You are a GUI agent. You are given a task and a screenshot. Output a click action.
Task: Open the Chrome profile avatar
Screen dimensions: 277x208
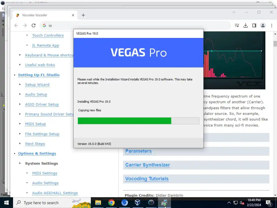click(x=263, y=25)
